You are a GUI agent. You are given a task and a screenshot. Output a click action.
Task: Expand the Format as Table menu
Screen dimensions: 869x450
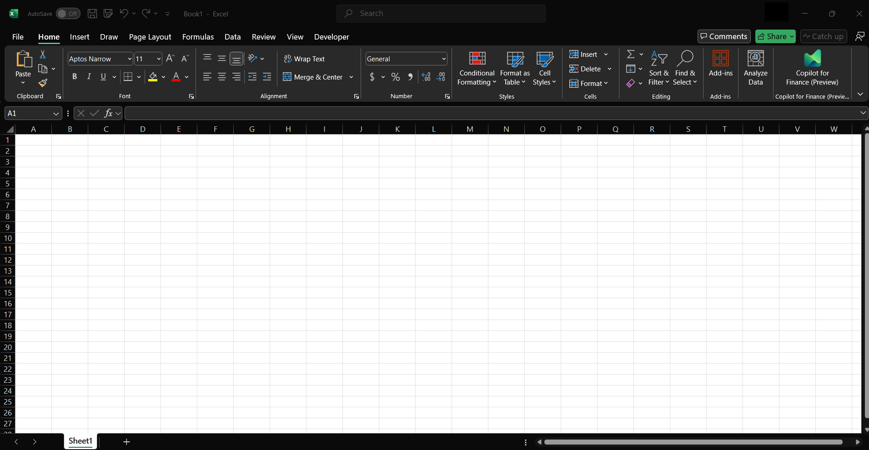pyautogui.click(x=515, y=68)
